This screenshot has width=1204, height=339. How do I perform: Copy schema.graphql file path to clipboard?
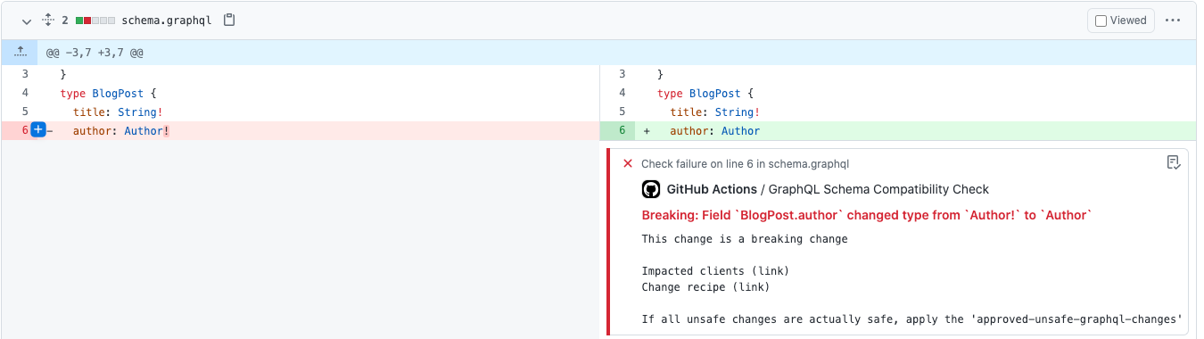229,20
